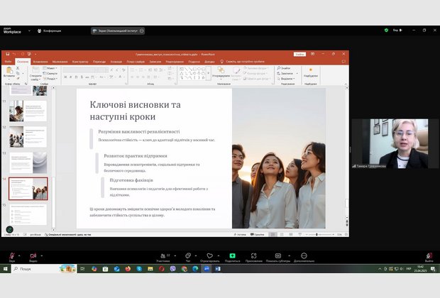Click the Leave (Выйти) button
The image size is (440, 298).
(429, 256)
